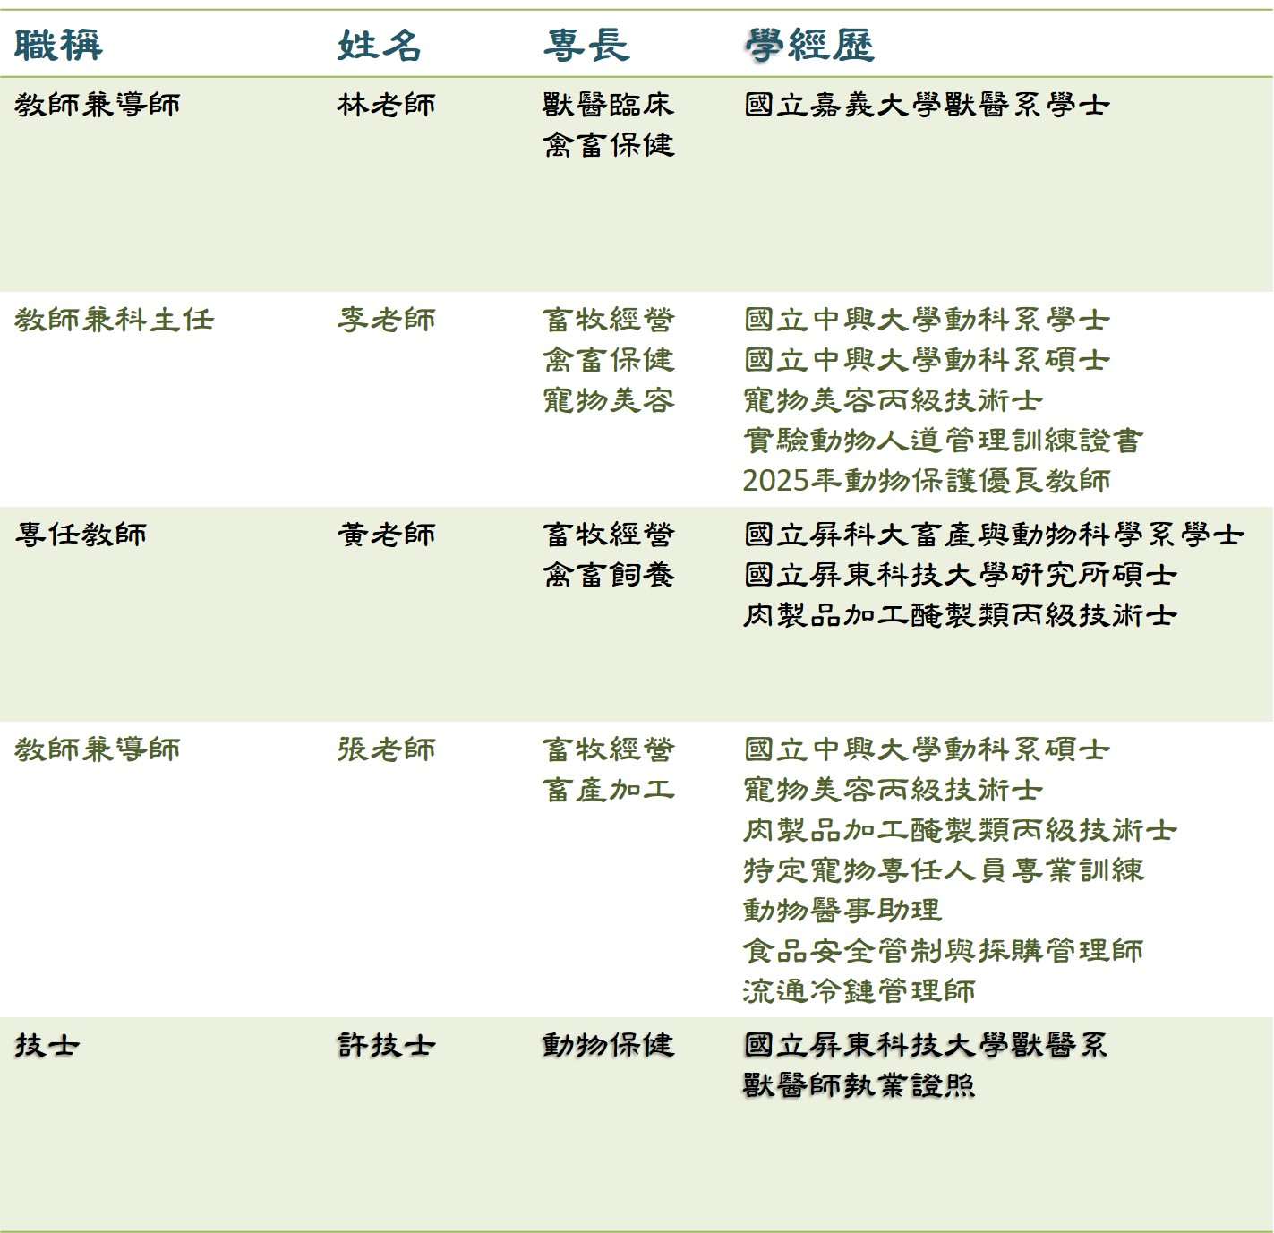
Task: Click '國立屏東科技大學研究所碩士'
Action: coord(960,575)
